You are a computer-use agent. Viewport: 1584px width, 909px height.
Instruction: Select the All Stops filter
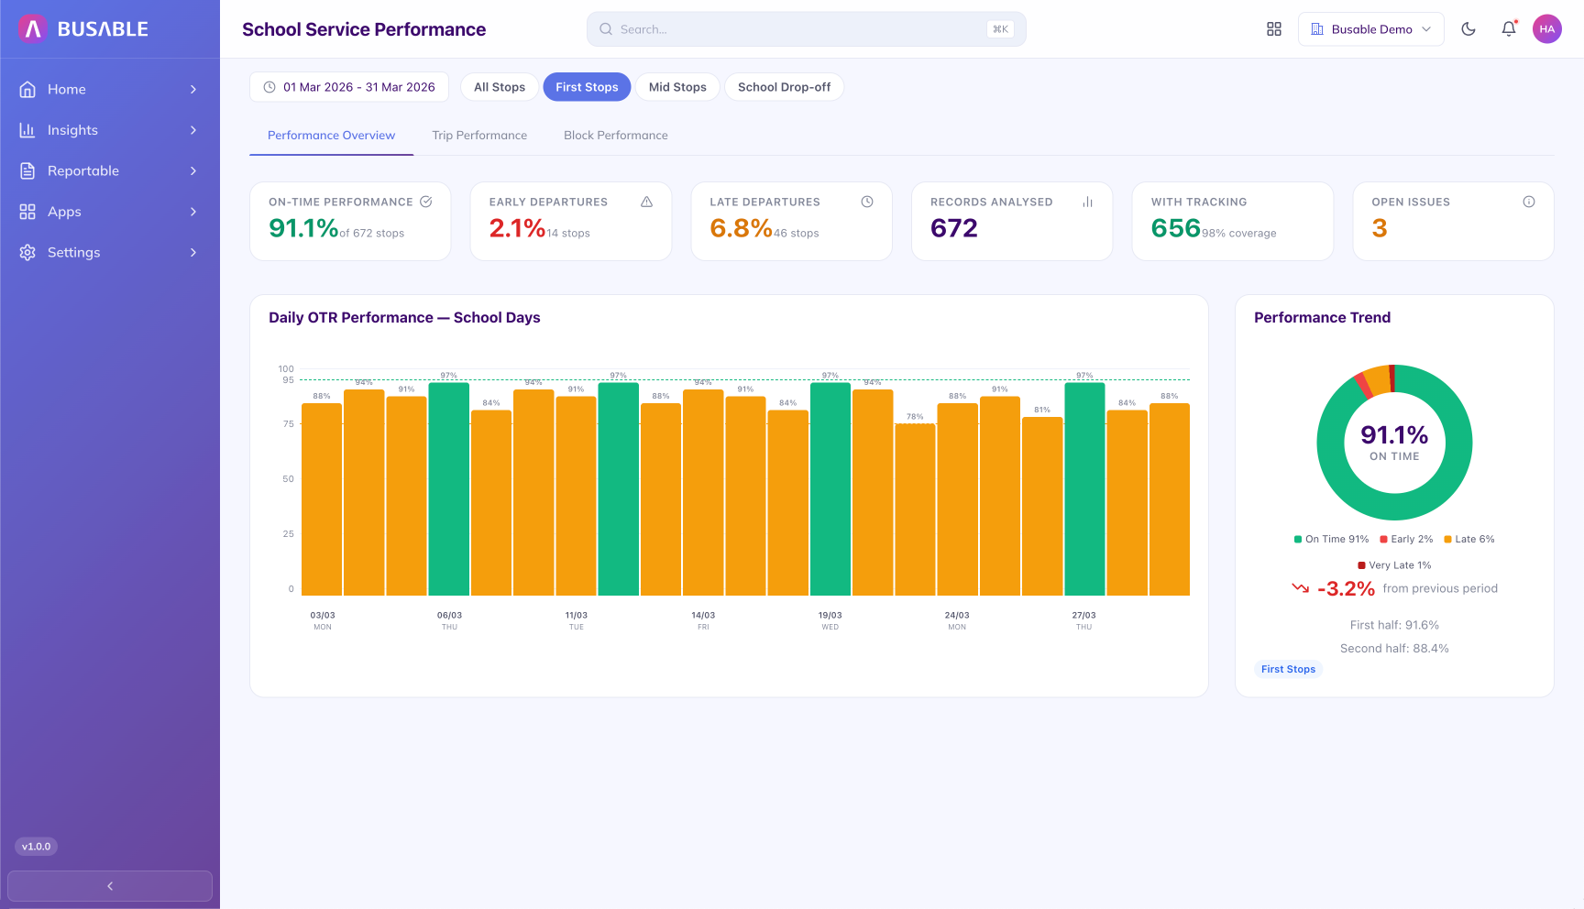(500, 87)
